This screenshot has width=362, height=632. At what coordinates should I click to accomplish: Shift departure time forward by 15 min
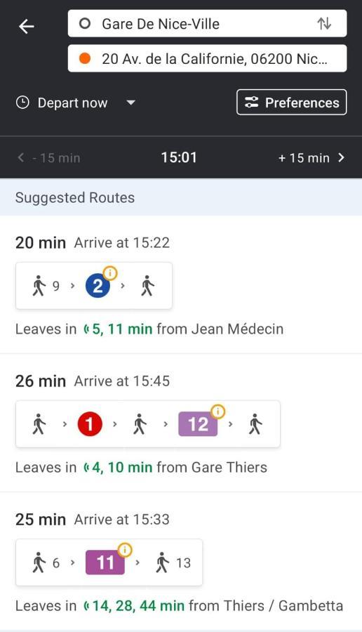[x=311, y=157]
